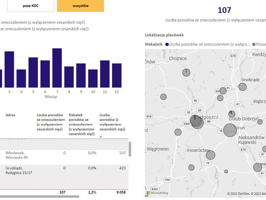Click the bar for month 12
Viewport: 266px width, 200px height.
(117, 76)
